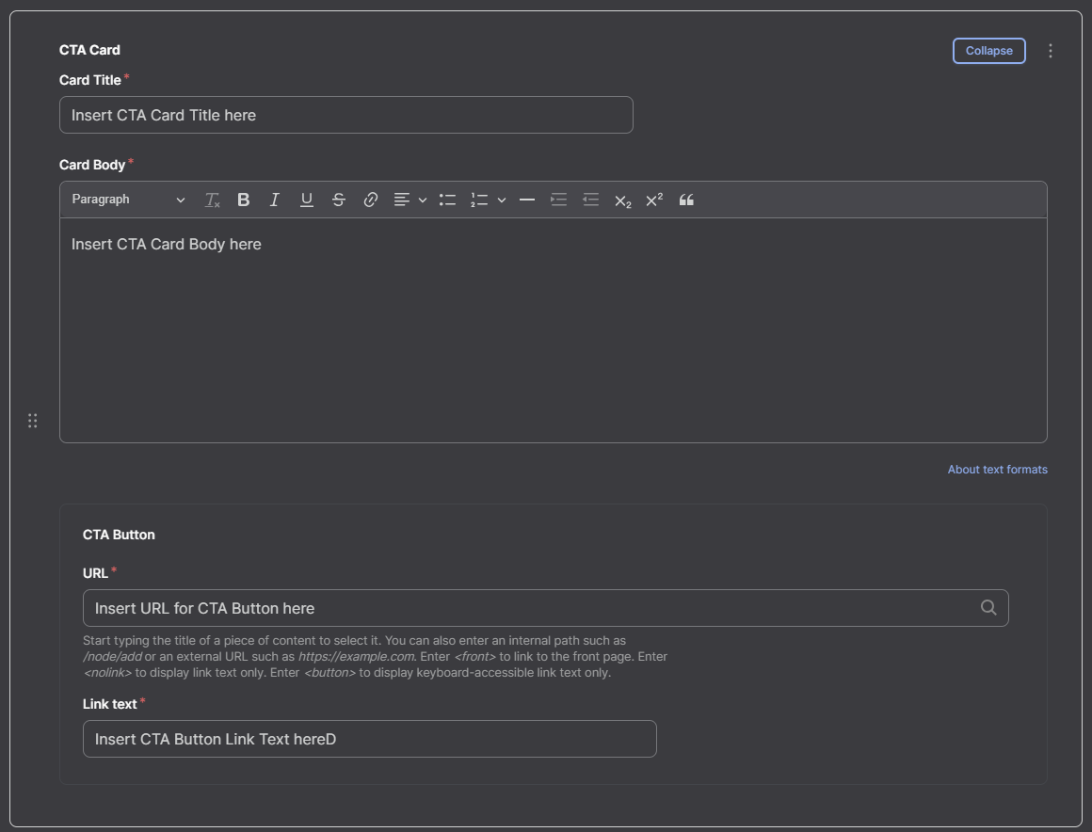Increase indent in the editor
This screenshot has height=832, width=1092.
pyautogui.click(x=558, y=200)
